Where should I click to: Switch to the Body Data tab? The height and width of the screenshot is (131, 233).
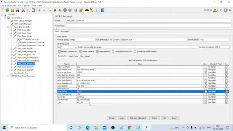(74, 56)
